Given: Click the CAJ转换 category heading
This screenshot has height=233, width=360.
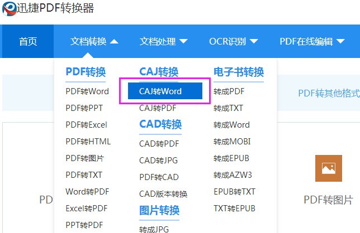Looking at the screenshot, I should click(x=159, y=72).
